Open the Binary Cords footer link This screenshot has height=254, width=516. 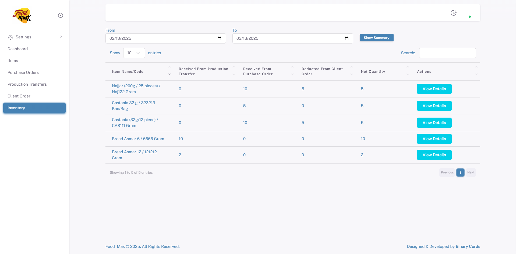tap(468, 246)
